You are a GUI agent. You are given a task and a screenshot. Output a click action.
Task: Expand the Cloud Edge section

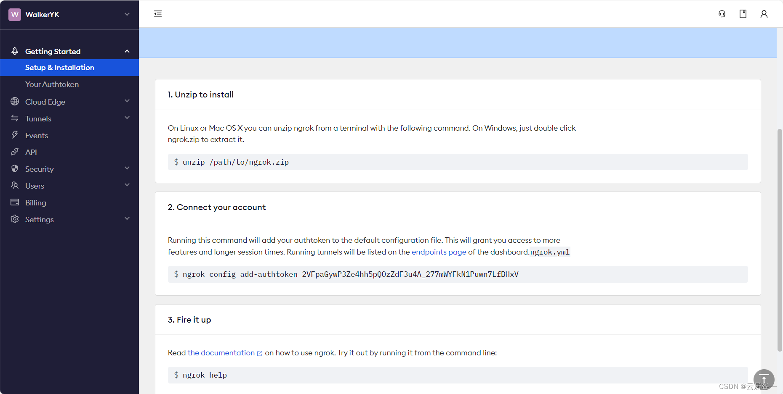[69, 102]
